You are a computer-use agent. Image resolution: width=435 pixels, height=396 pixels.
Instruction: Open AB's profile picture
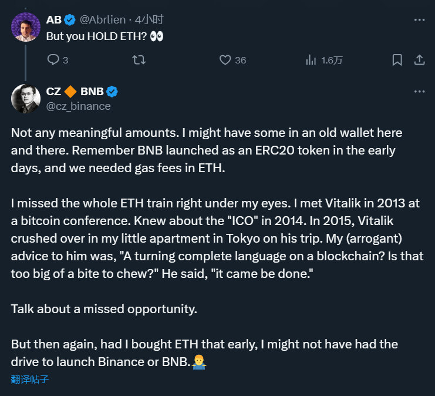[25, 27]
